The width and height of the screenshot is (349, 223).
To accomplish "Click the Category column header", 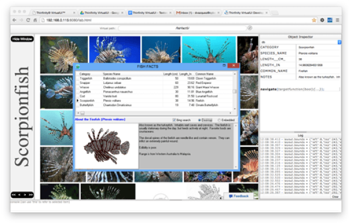I will click(85, 74).
